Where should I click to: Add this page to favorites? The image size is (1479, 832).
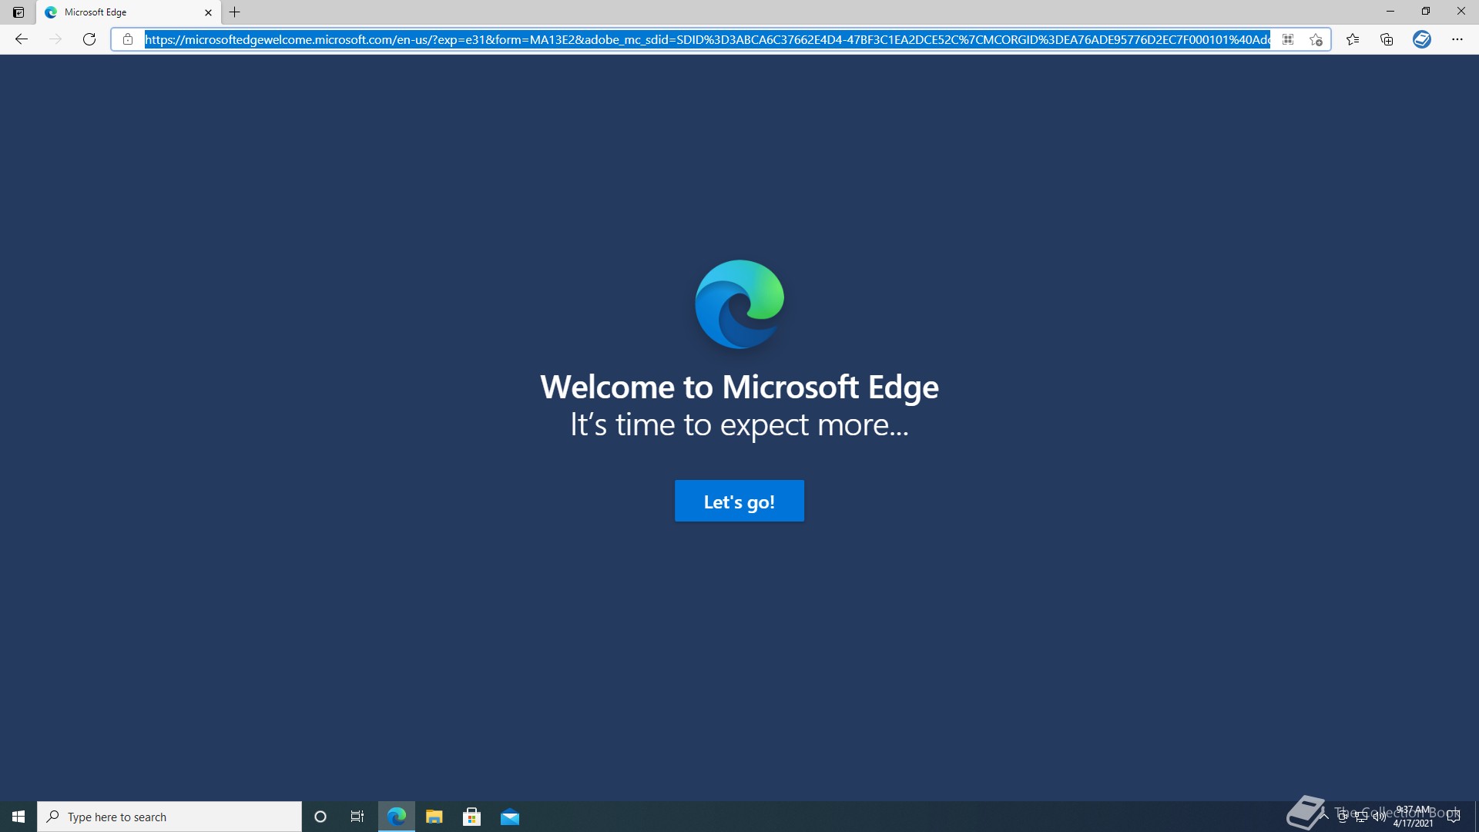tap(1316, 39)
